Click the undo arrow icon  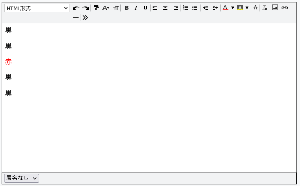click(76, 8)
